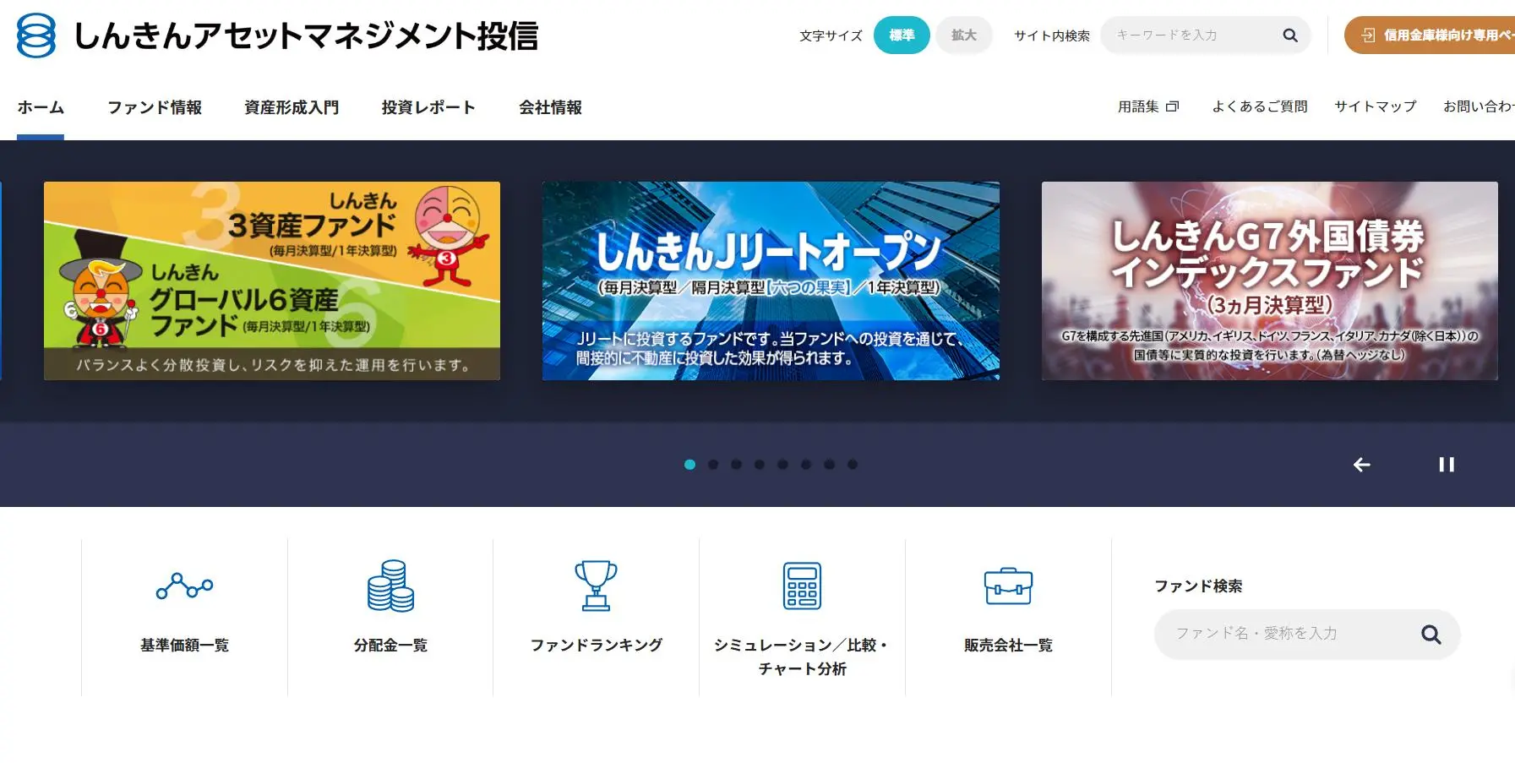Open the ホーム menu item
This screenshot has width=1515, height=763.
[41, 107]
